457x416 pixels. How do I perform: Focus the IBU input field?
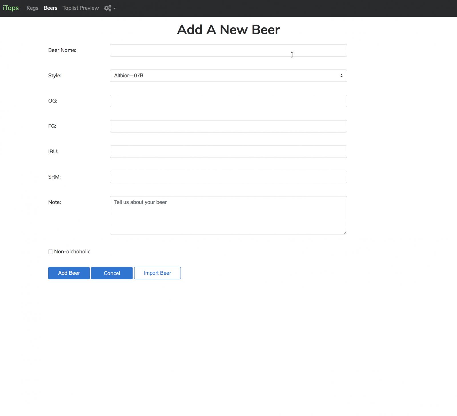point(228,152)
